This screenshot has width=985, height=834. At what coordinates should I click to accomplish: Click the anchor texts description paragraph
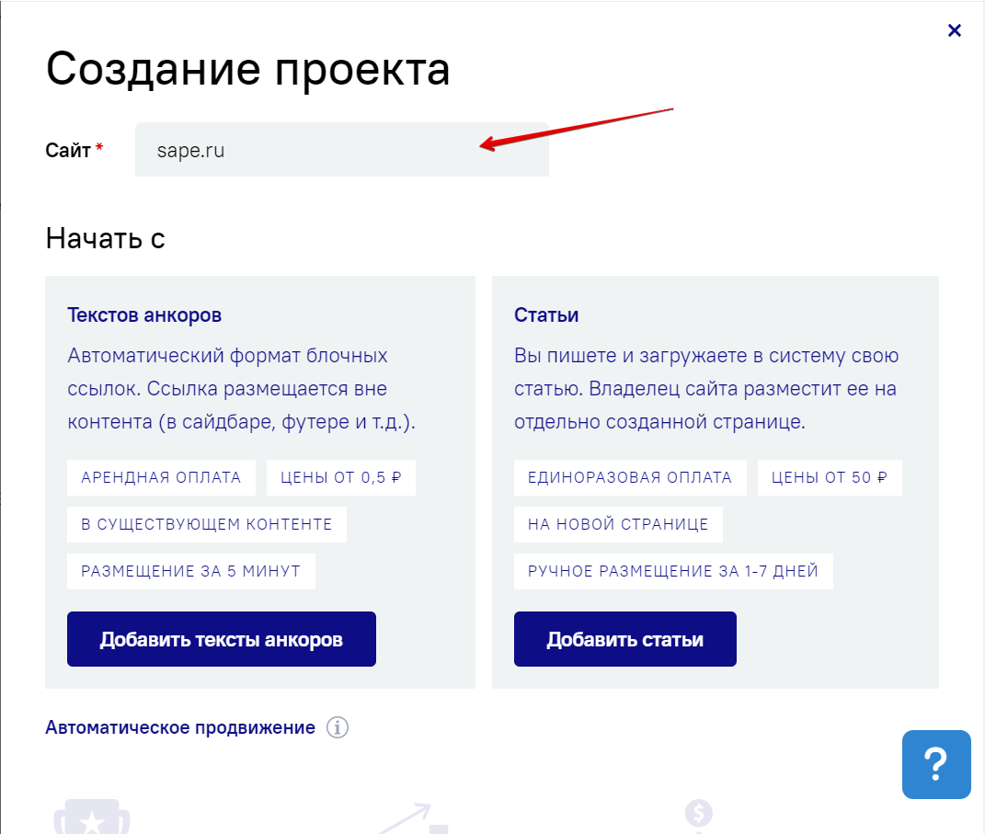(x=242, y=388)
